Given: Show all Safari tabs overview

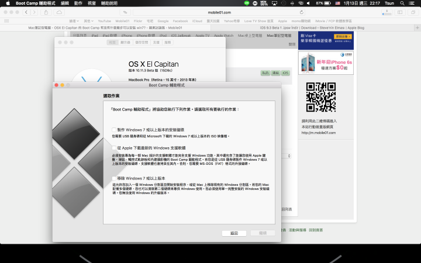Looking at the screenshot, I should pyautogui.click(x=413, y=12).
